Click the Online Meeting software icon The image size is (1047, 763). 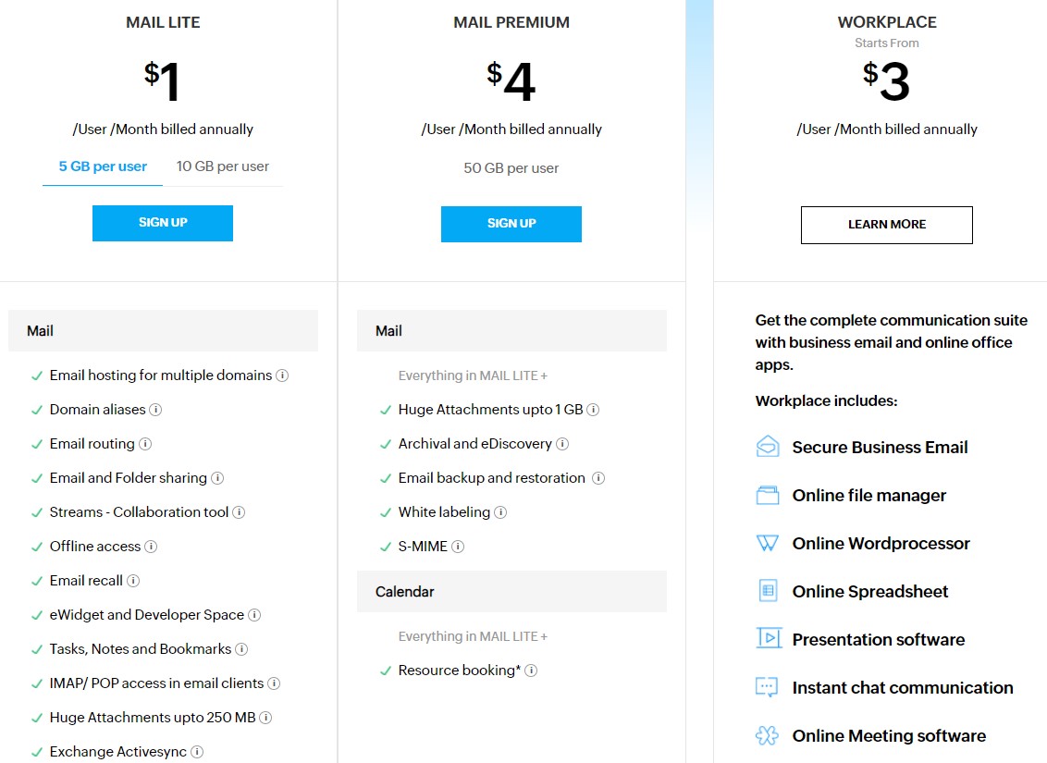pyautogui.click(x=768, y=735)
